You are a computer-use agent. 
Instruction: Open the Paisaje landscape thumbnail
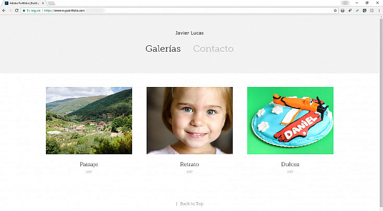point(89,120)
